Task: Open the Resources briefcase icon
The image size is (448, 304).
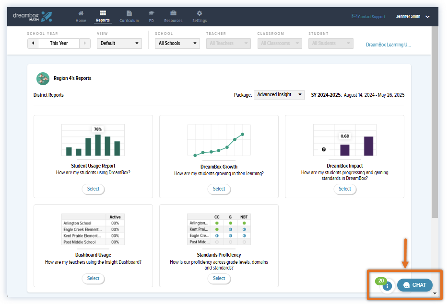Action: [173, 13]
